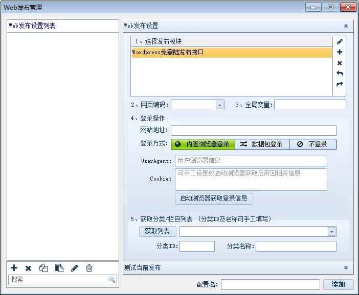The width and height of the screenshot is (359, 295).
Task: Select Wordpress免登陆发布接口 module row
Action: pos(232,53)
